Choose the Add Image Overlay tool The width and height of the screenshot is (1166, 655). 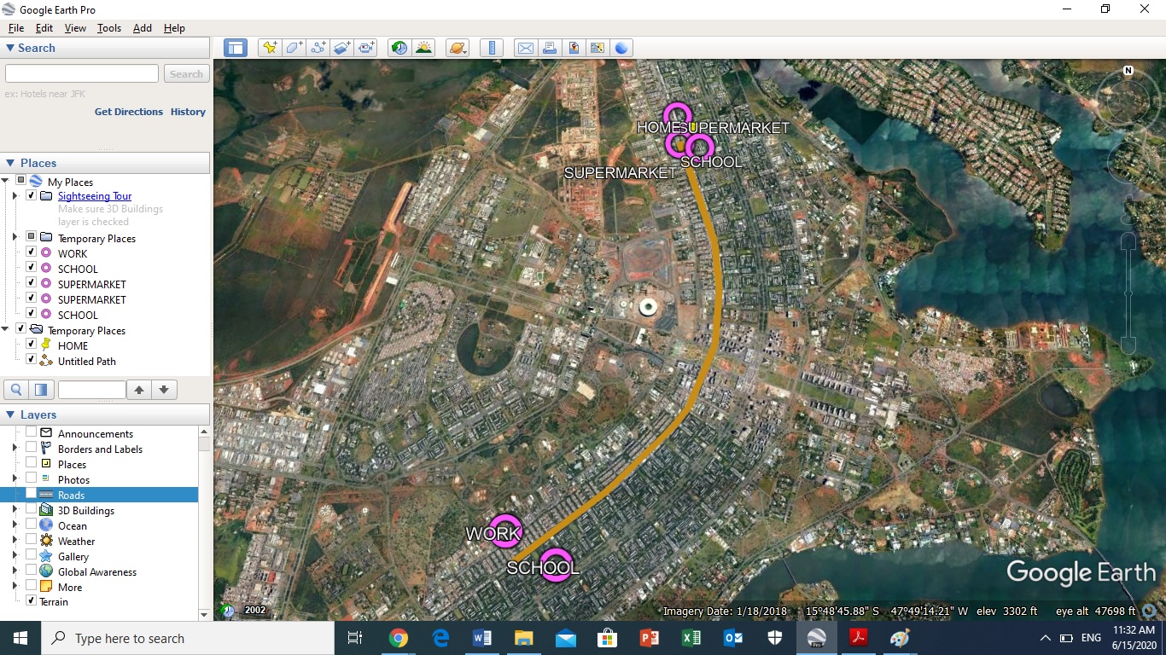[342, 48]
